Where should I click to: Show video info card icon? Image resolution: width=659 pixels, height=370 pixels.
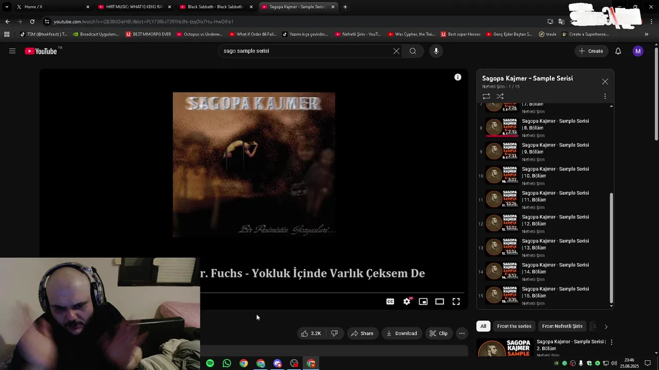[458, 77]
